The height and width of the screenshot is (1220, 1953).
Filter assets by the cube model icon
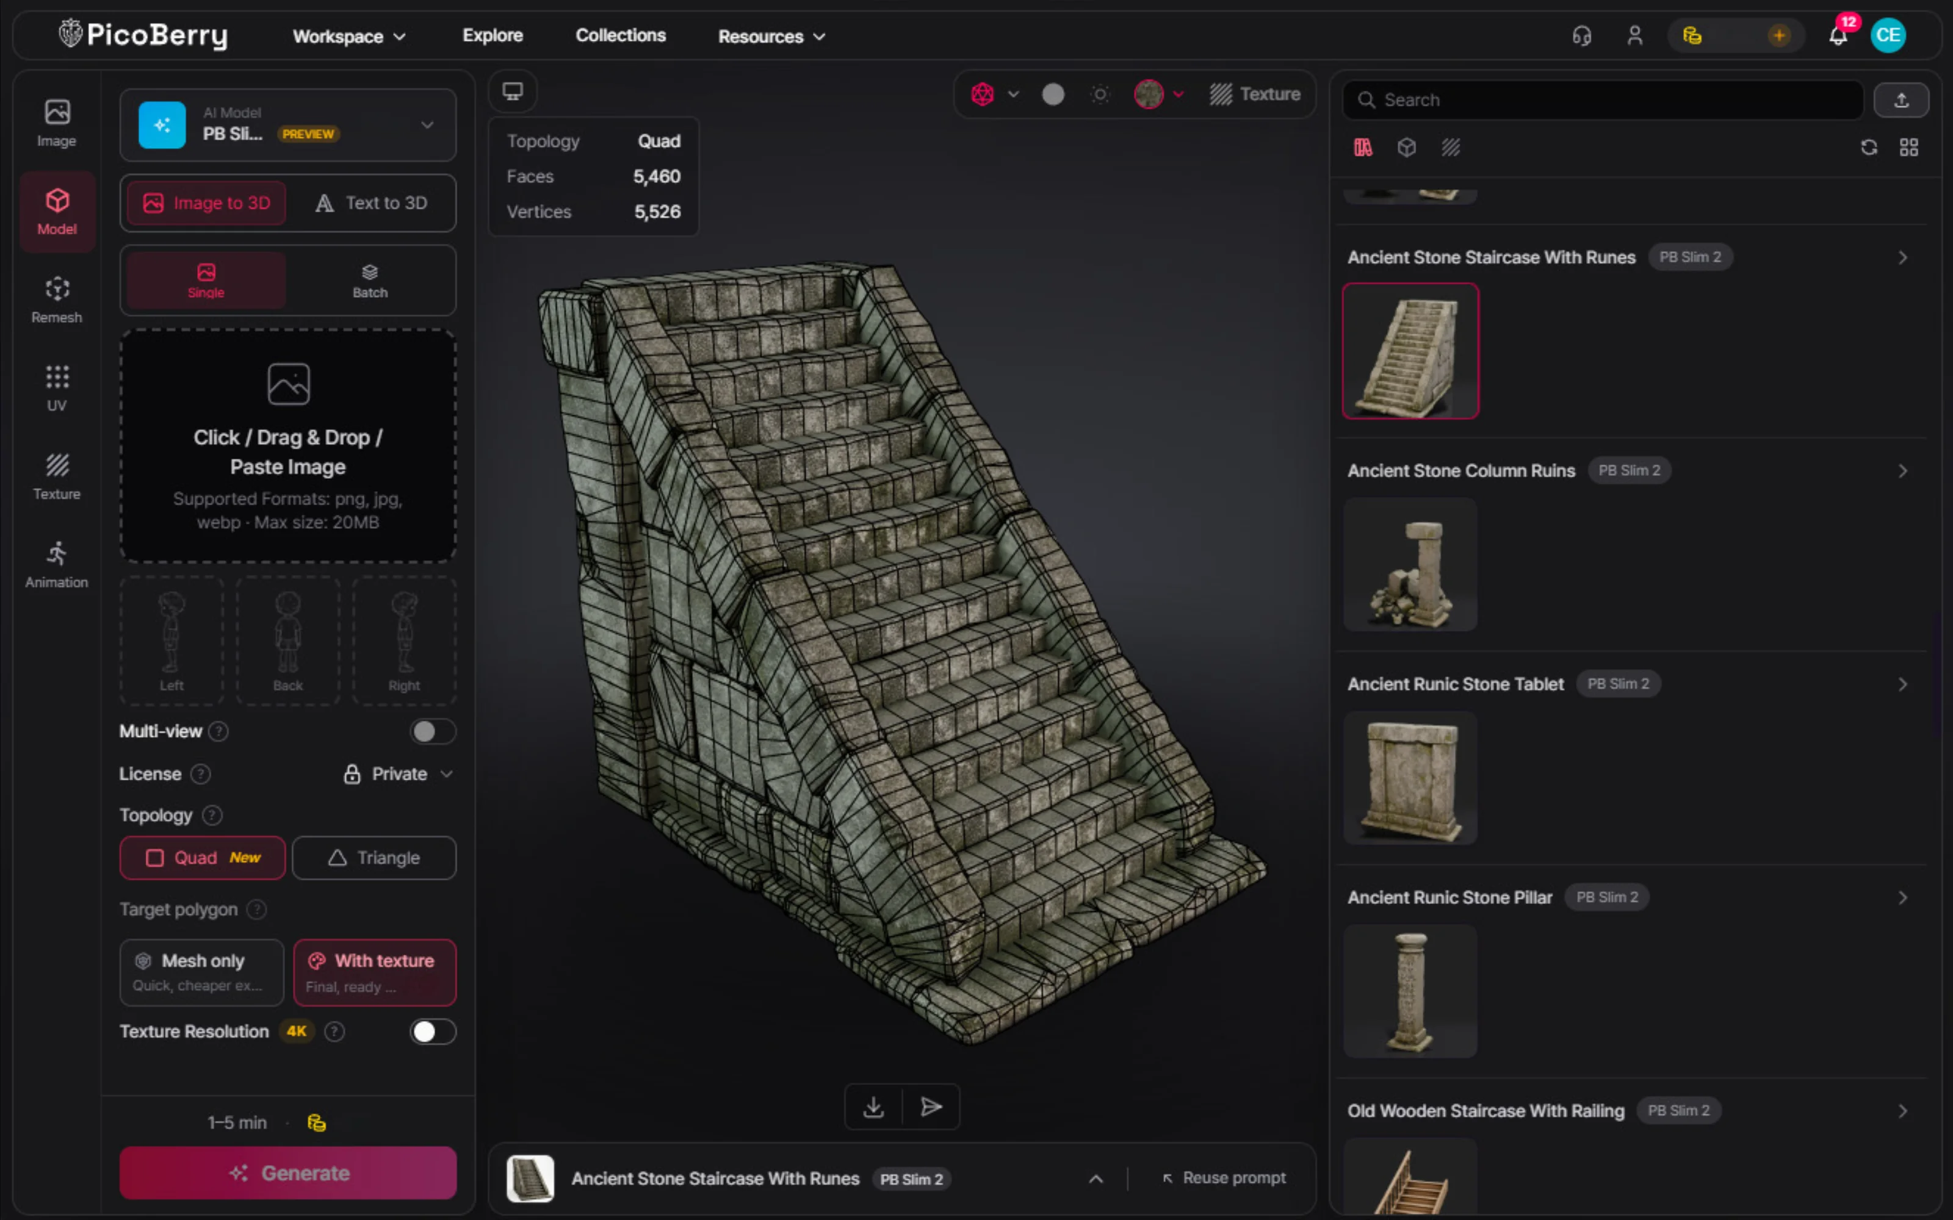[x=1407, y=148]
